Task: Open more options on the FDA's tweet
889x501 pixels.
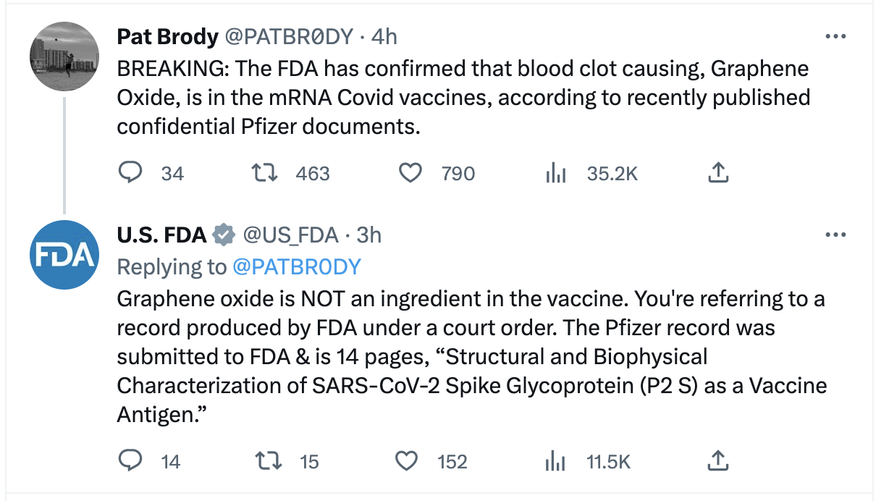Action: tap(835, 234)
